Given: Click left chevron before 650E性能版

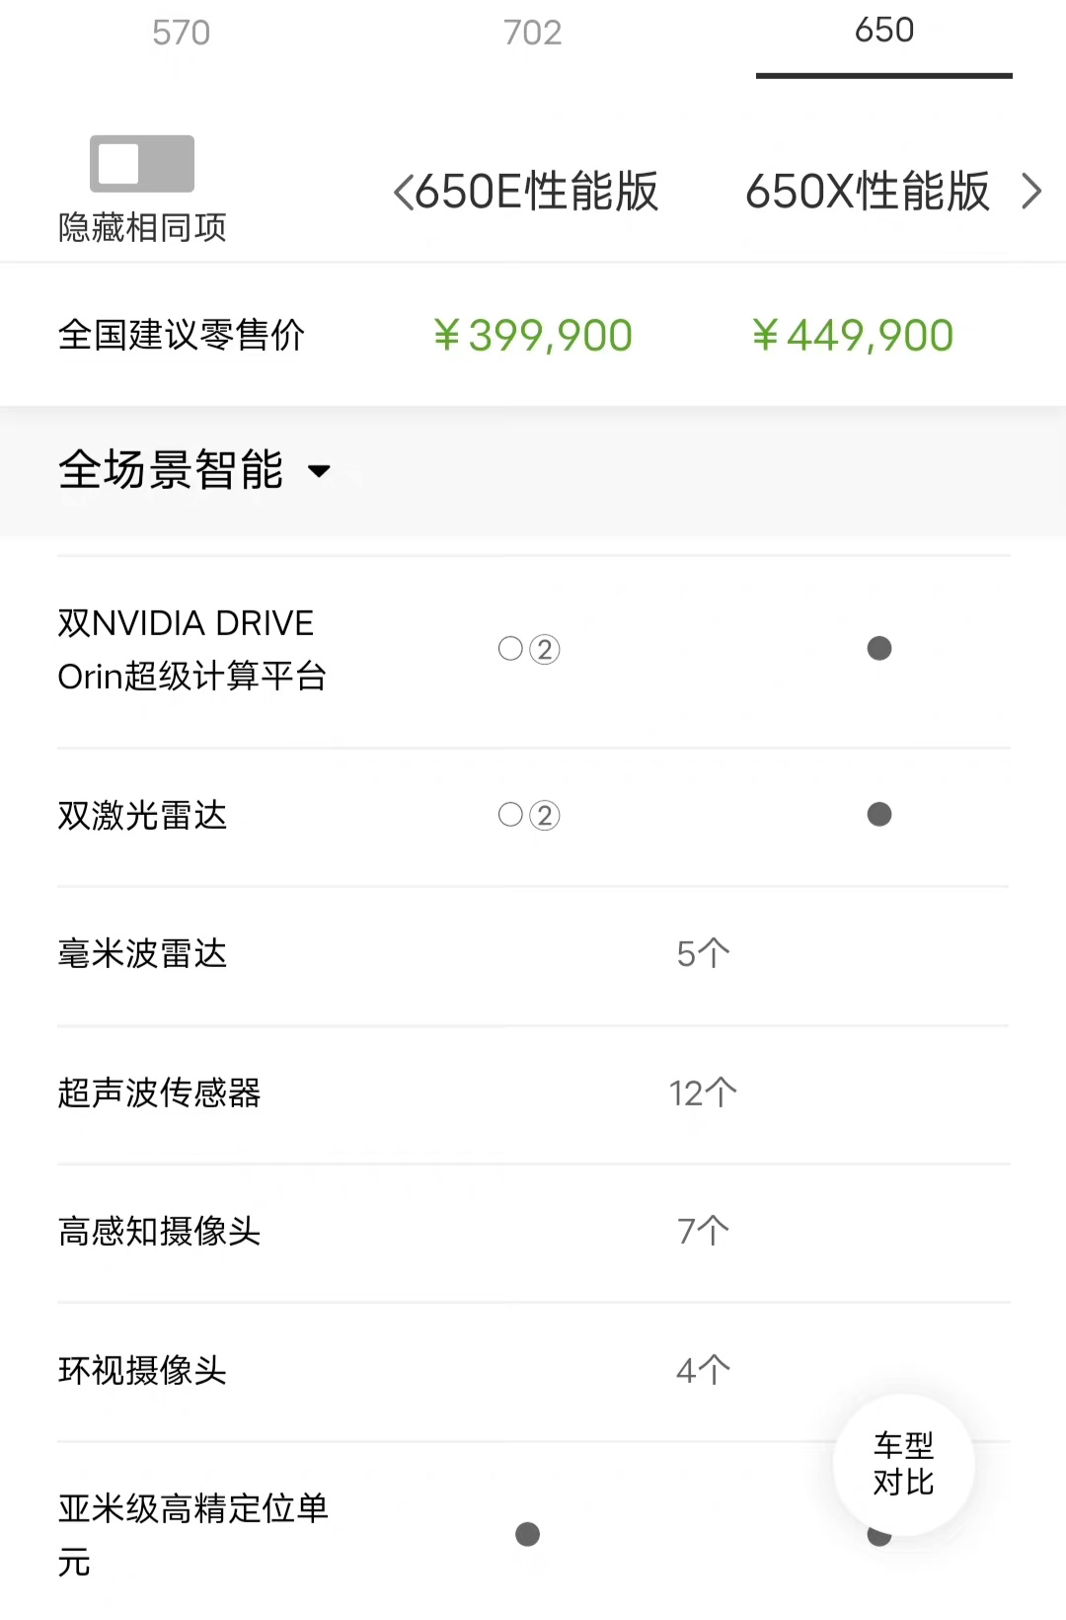Looking at the screenshot, I should 403,192.
